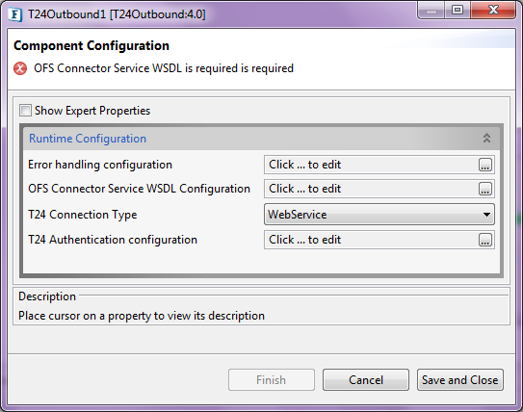This screenshot has width=523, height=412.
Task: Click the Save and Close button
Action: (460, 379)
